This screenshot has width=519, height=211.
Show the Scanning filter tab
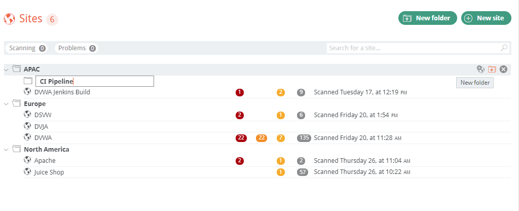click(x=27, y=48)
